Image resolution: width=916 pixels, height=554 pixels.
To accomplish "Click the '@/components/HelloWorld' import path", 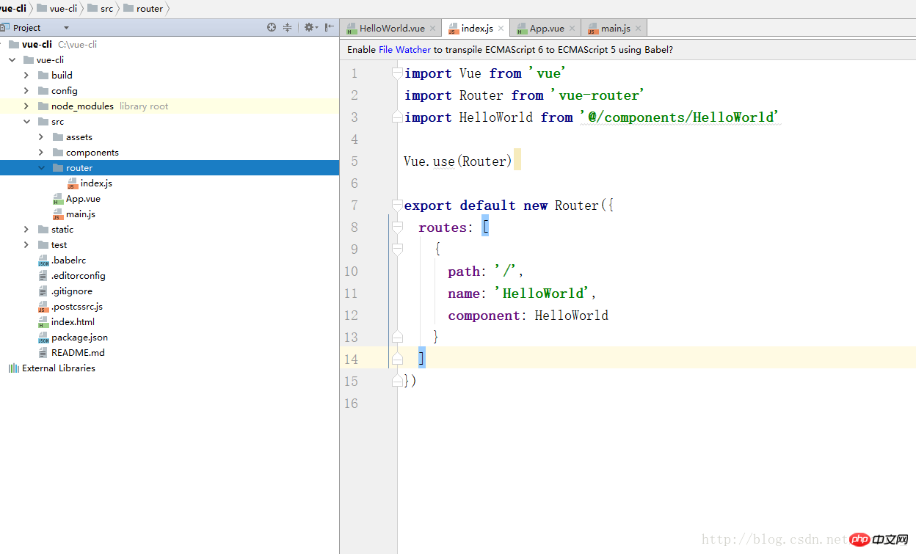I will pyautogui.click(x=680, y=117).
